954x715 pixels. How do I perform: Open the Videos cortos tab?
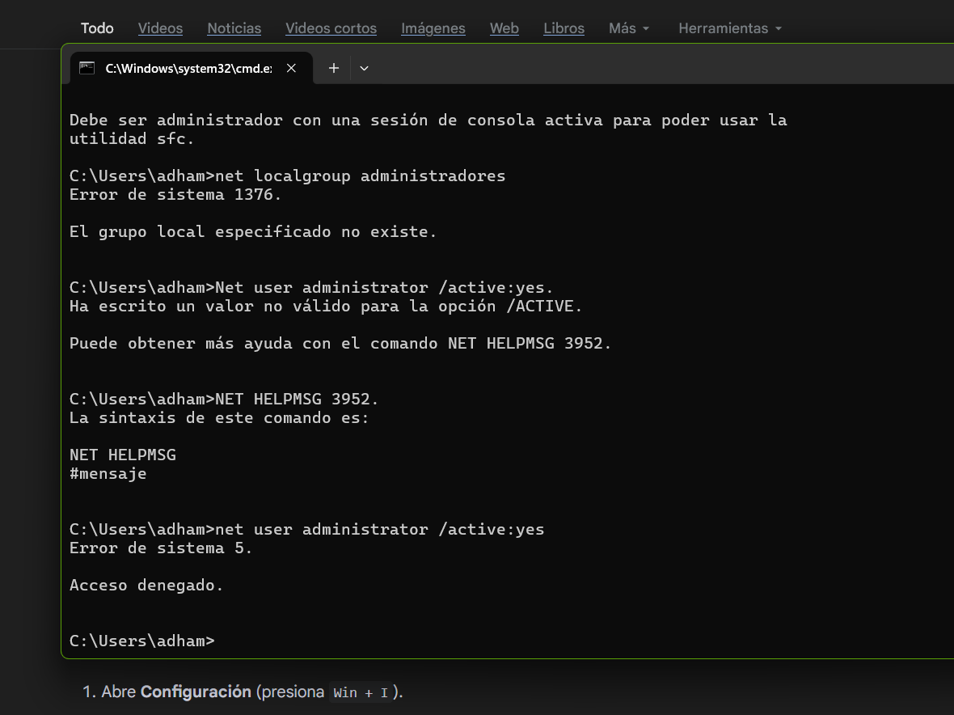pos(331,28)
